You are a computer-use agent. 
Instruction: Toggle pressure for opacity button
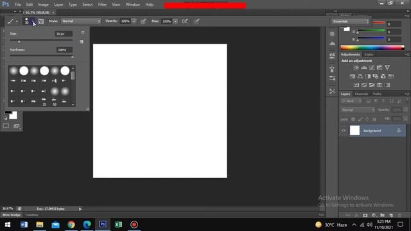(x=143, y=21)
